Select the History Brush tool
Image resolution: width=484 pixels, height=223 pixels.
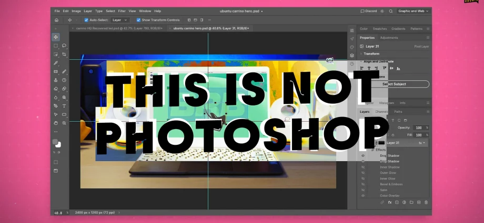(x=64, y=80)
